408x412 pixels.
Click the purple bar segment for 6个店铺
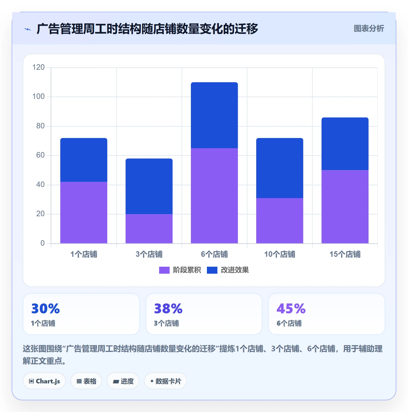(214, 196)
